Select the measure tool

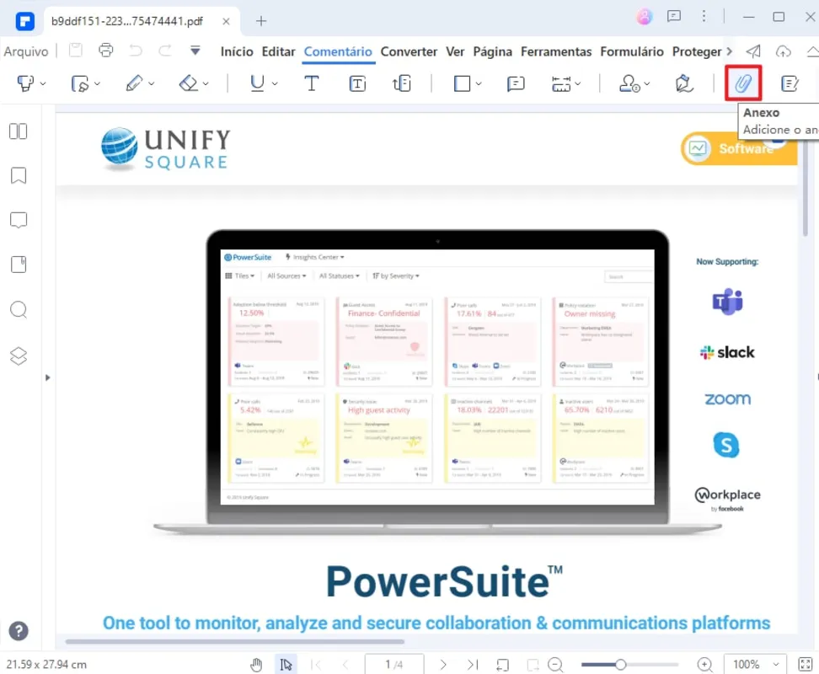click(x=561, y=83)
